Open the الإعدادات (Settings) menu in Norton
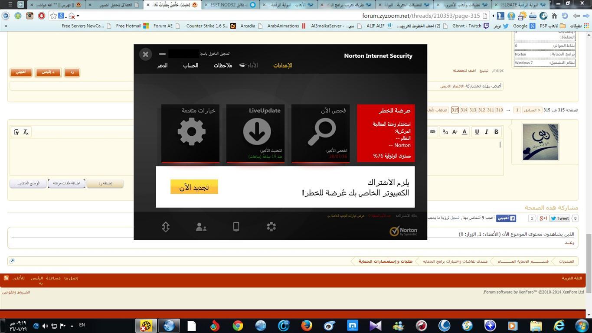592x333 pixels. click(283, 65)
